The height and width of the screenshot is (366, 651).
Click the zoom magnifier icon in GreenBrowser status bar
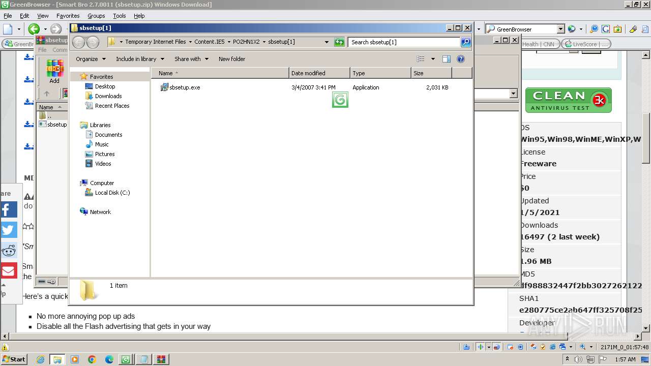[583, 347]
